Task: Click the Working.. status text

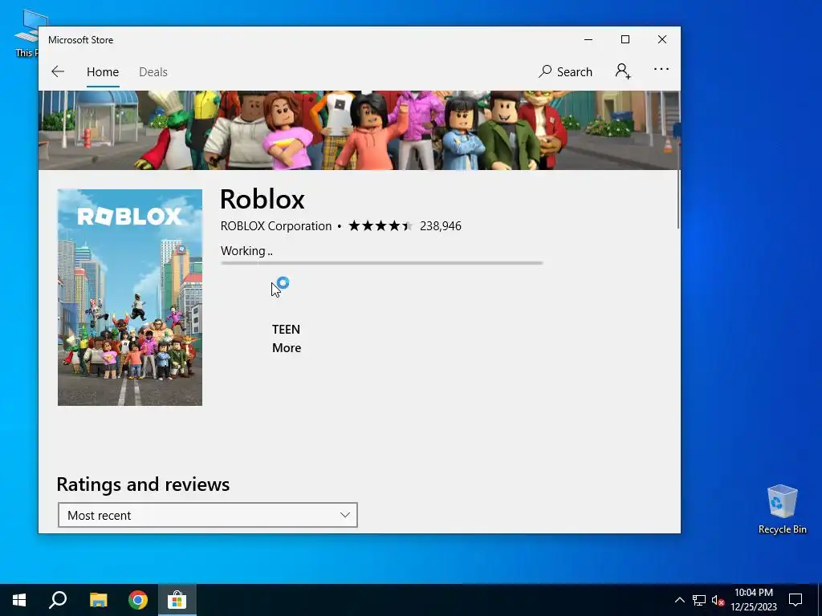Action: 246,251
